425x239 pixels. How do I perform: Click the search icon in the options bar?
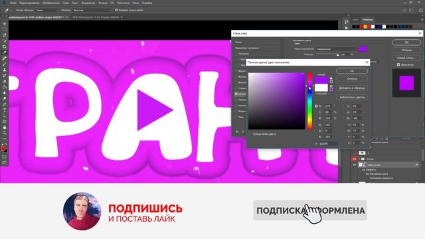pyautogui.click(x=404, y=10)
